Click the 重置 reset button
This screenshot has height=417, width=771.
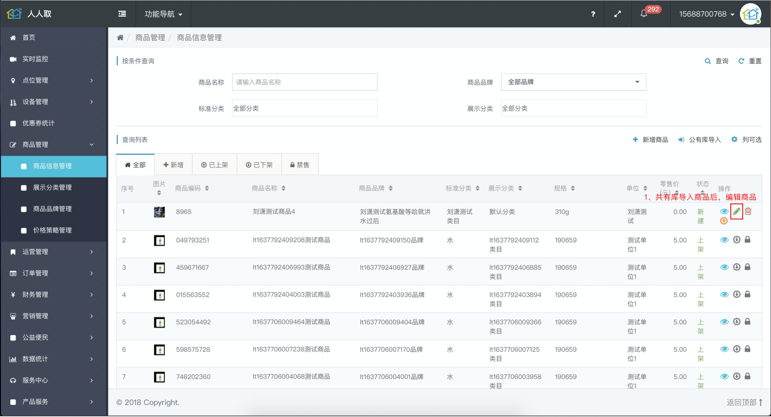(750, 61)
